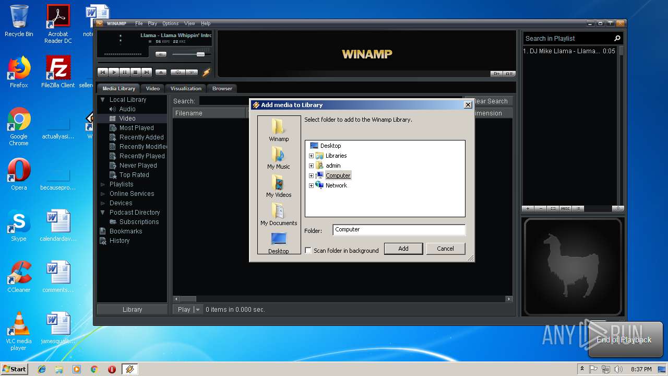This screenshot has height=376, width=668.
Task: Open the History item
Action: coord(119,241)
